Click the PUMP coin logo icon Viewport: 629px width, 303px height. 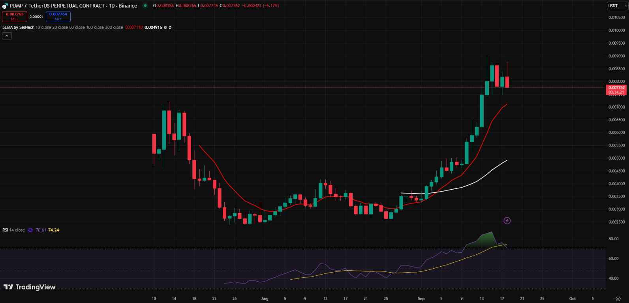(x=5, y=6)
